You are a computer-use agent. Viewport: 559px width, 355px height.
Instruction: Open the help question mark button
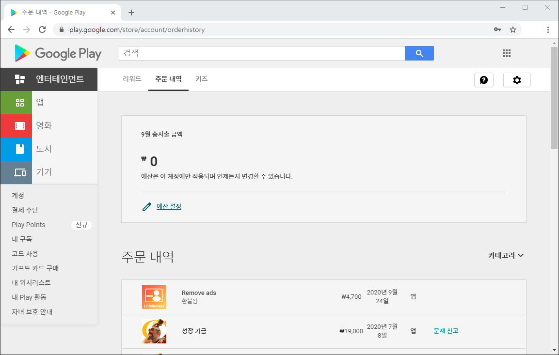[484, 80]
